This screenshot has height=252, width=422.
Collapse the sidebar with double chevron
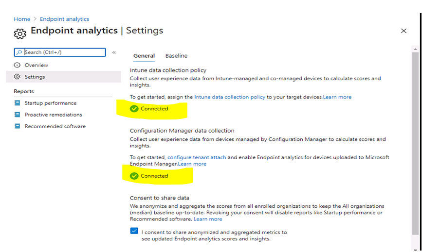pyautogui.click(x=114, y=52)
